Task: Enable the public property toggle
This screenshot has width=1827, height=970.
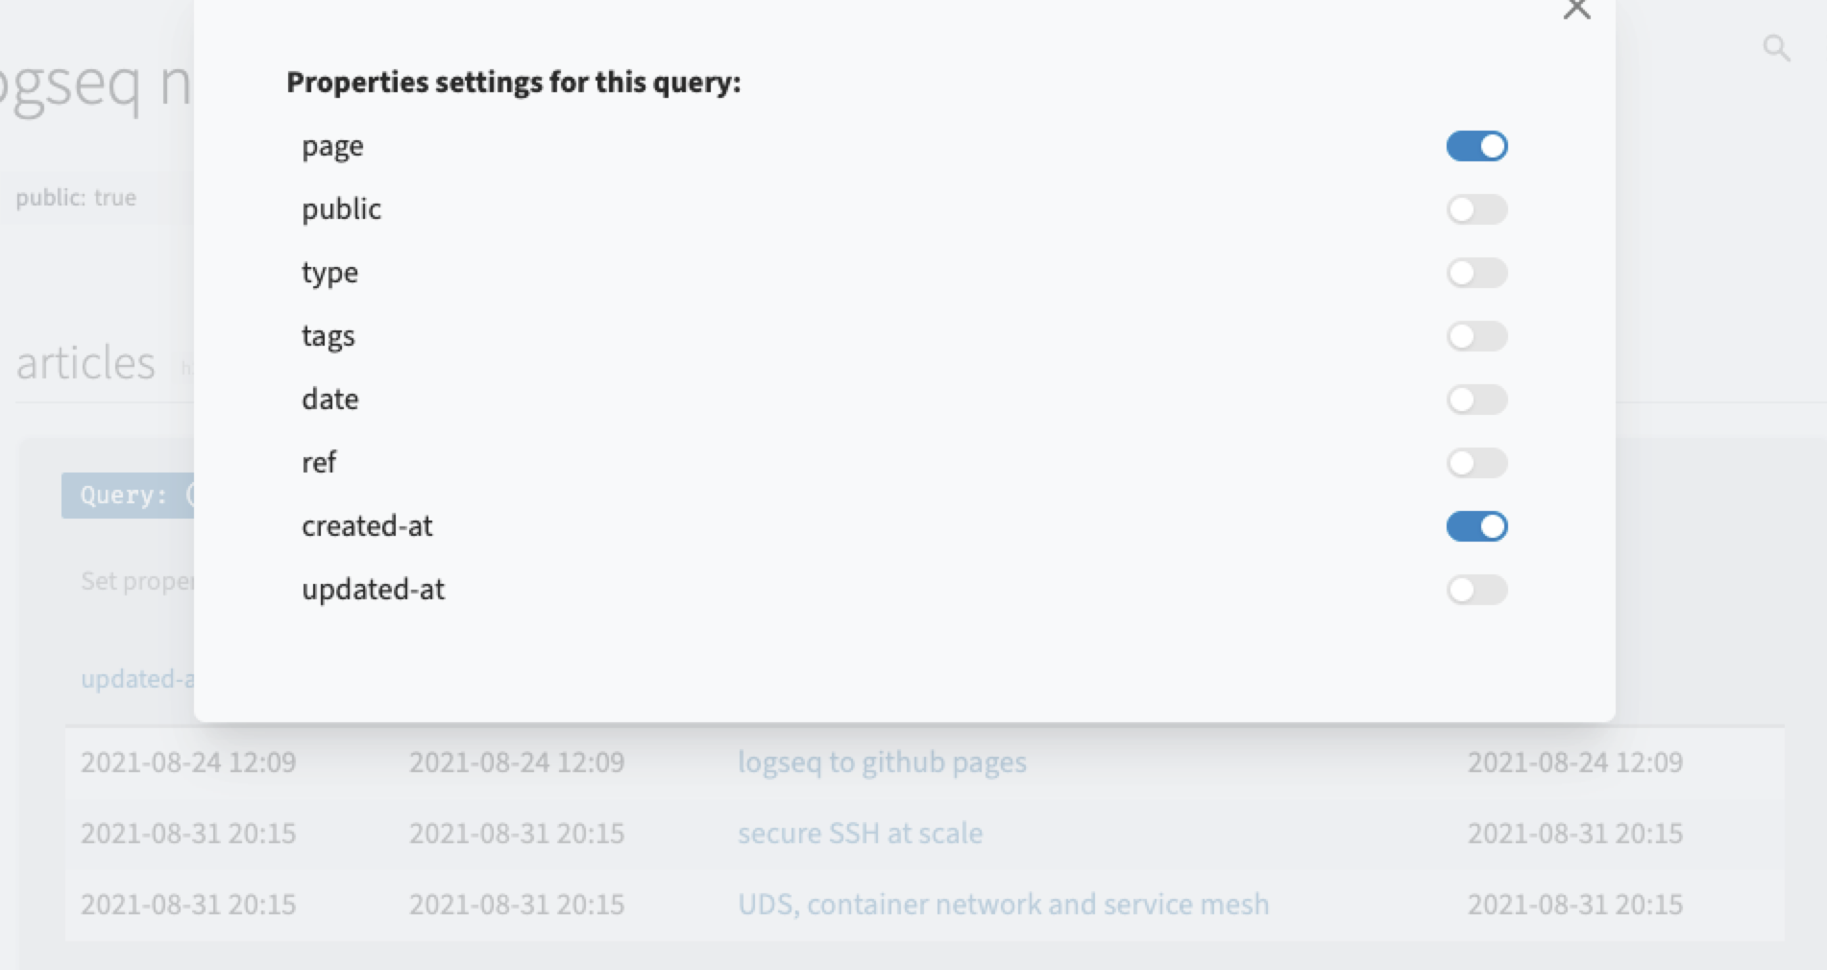Action: point(1476,208)
